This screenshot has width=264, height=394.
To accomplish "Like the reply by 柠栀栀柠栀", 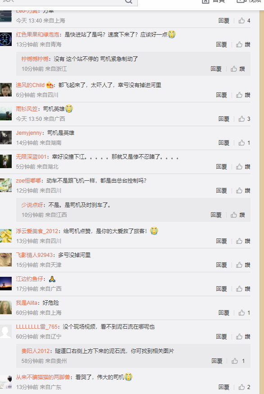I will [237, 69].
